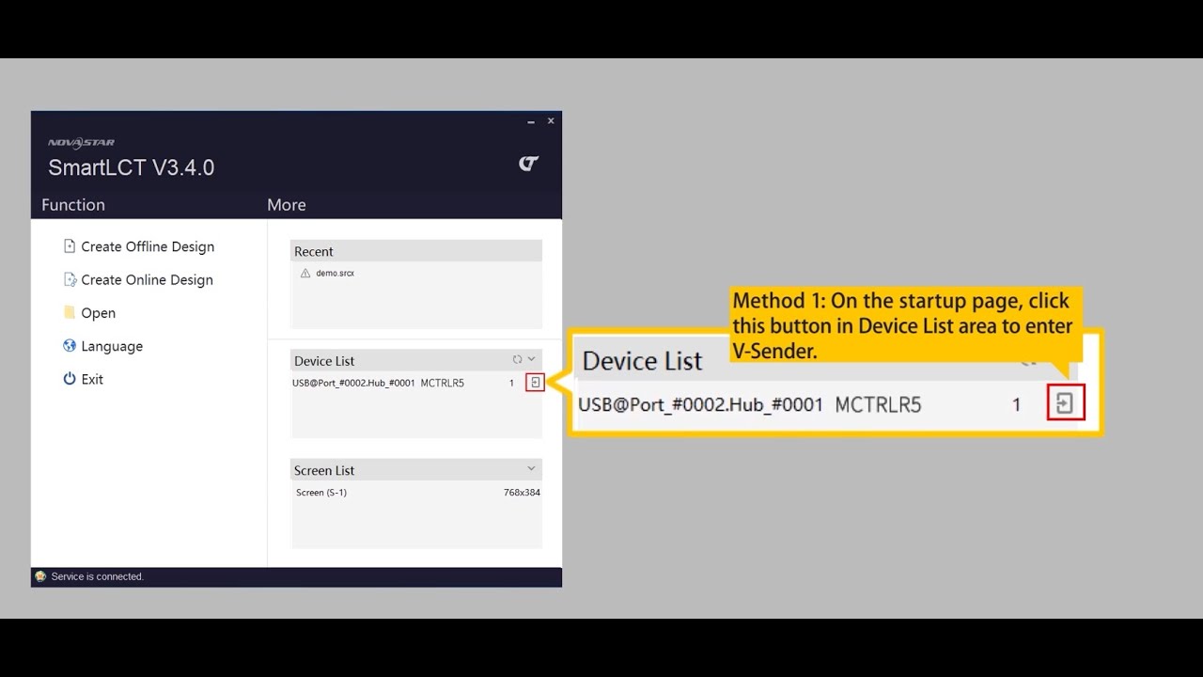Click the warning icon beside demo.srcx

(x=305, y=273)
